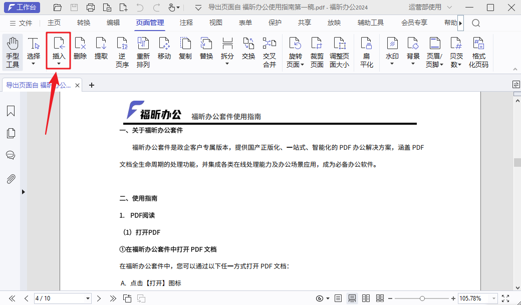The image size is (521, 305).
Task: Open the Select (选择) tool dropdown
Action: 33,64
